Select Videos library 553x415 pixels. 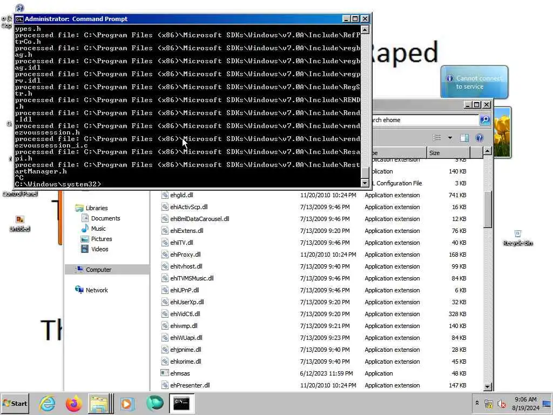click(x=99, y=249)
